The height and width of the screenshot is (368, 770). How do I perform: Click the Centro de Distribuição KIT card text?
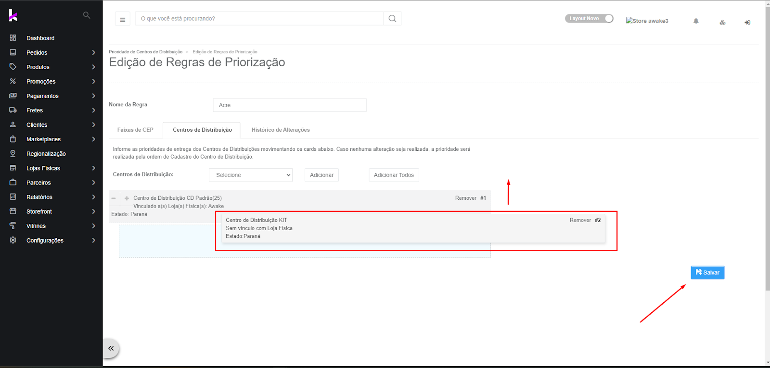point(256,220)
